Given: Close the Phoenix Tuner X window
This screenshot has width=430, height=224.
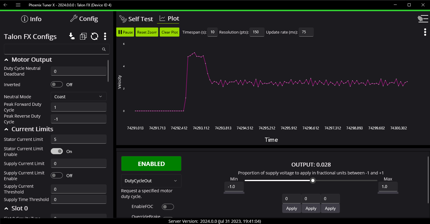Looking at the screenshot, I should 423,5.
